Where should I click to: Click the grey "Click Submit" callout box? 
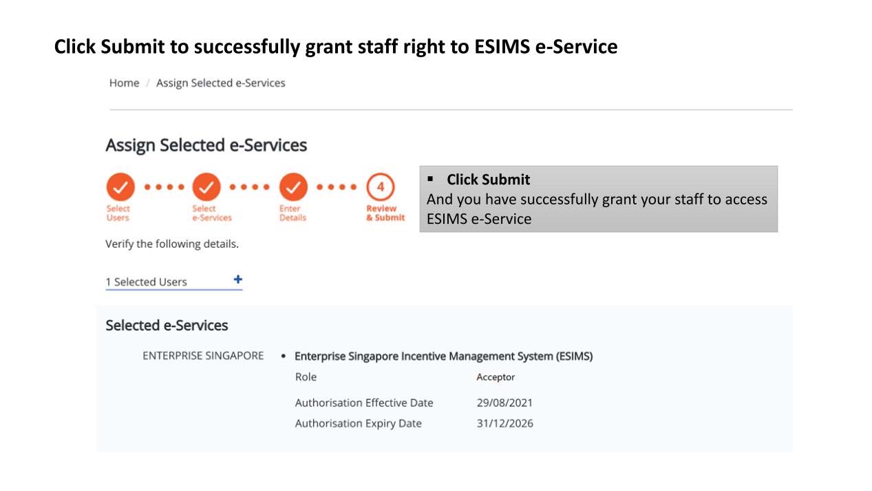[598, 199]
